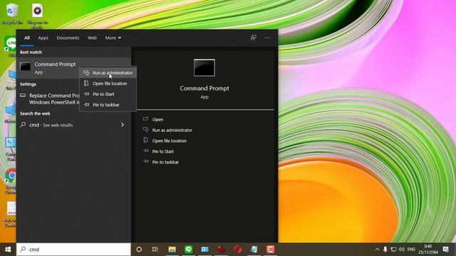Click Open in the preview panel
This screenshot has width=456, height=256.
coord(157,119)
